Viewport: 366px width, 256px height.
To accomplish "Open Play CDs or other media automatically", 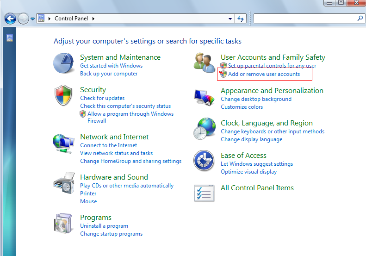I will (127, 186).
